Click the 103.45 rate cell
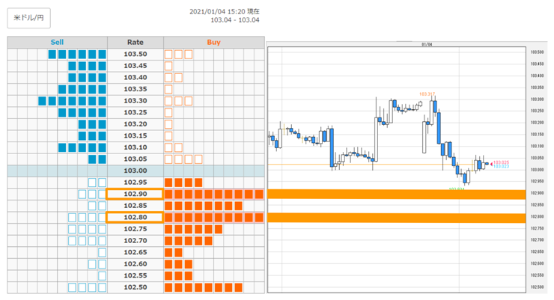The width and height of the screenshot is (554, 300). pyautogui.click(x=136, y=66)
